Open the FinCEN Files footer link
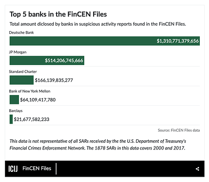This screenshot has width=209, height=182. pos(37,168)
